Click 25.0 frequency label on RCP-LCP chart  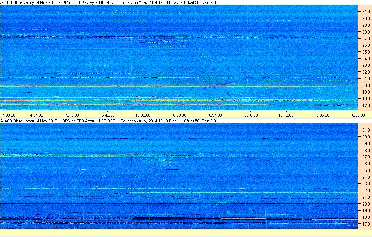366,52
